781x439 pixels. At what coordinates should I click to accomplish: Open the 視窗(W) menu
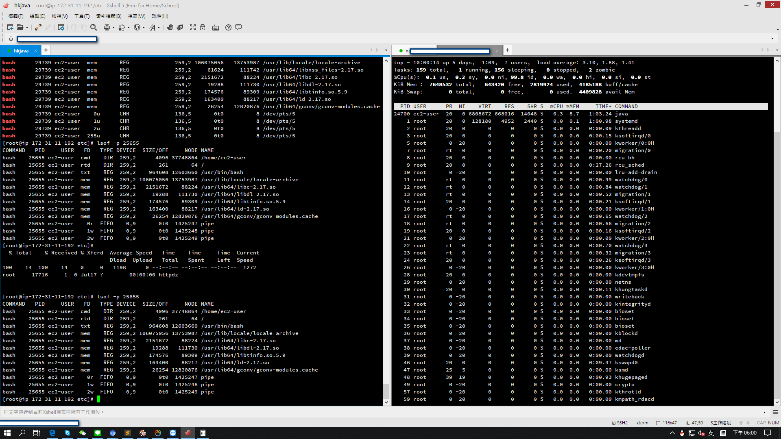pyautogui.click(x=137, y=16)
